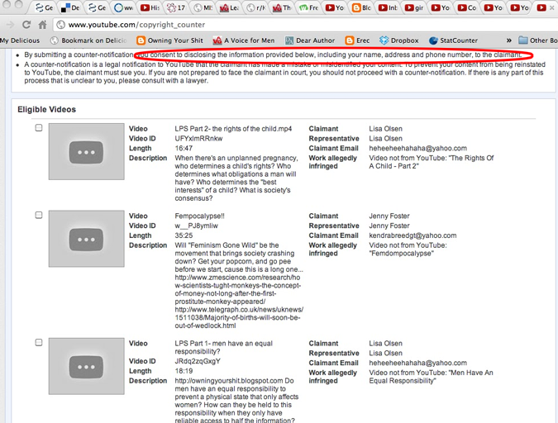The height and width of the screenshot is (423, 558).
Task: Open the StatCounter bookmark
Action: [x=453, y=40]
